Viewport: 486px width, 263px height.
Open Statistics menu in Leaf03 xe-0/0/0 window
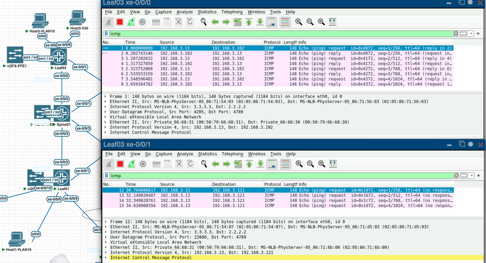[207, 12]
